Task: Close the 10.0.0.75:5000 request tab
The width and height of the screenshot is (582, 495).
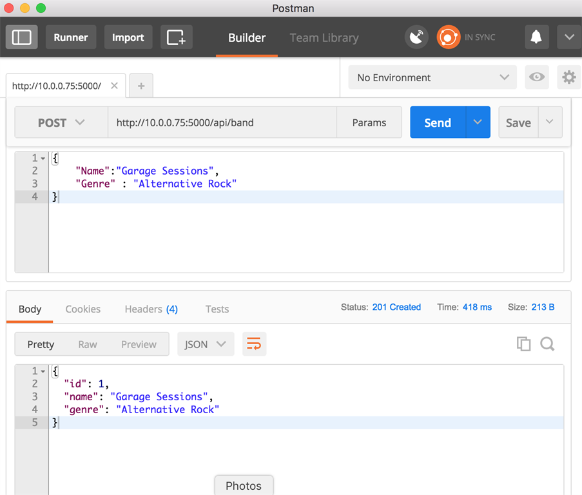Action: [x=114, y=86]
